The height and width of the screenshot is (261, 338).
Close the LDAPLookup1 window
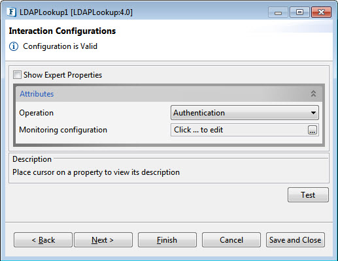321,12
